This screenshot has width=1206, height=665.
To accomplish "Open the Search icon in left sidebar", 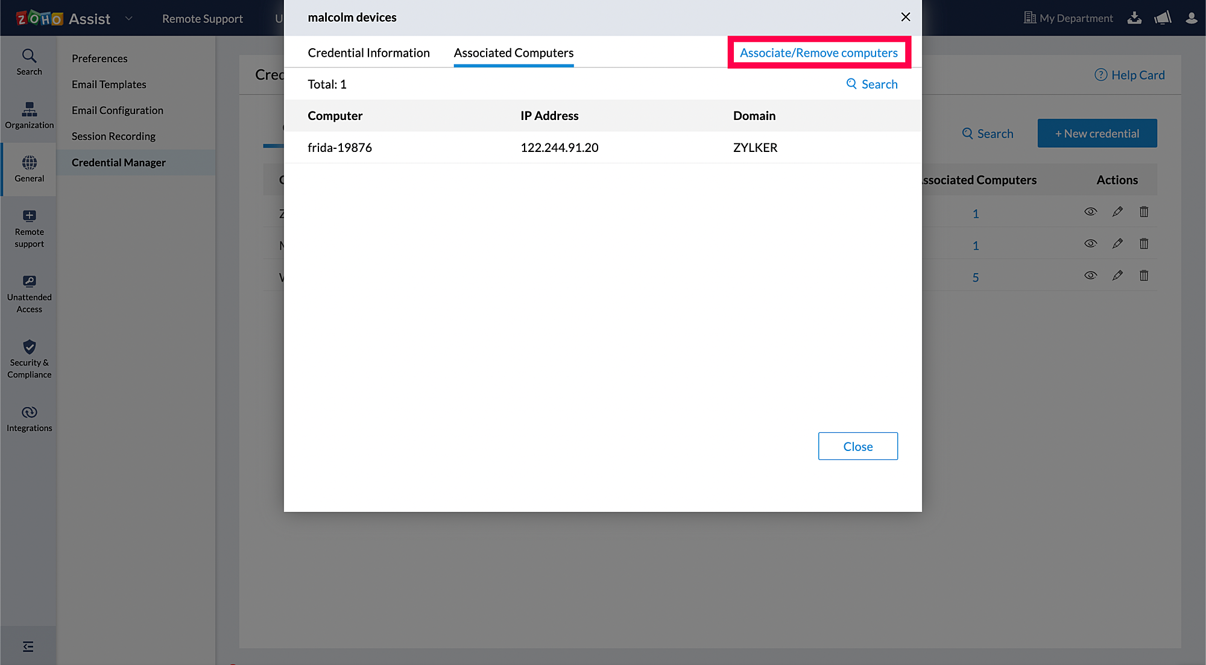I will click(x=29, y=62).
